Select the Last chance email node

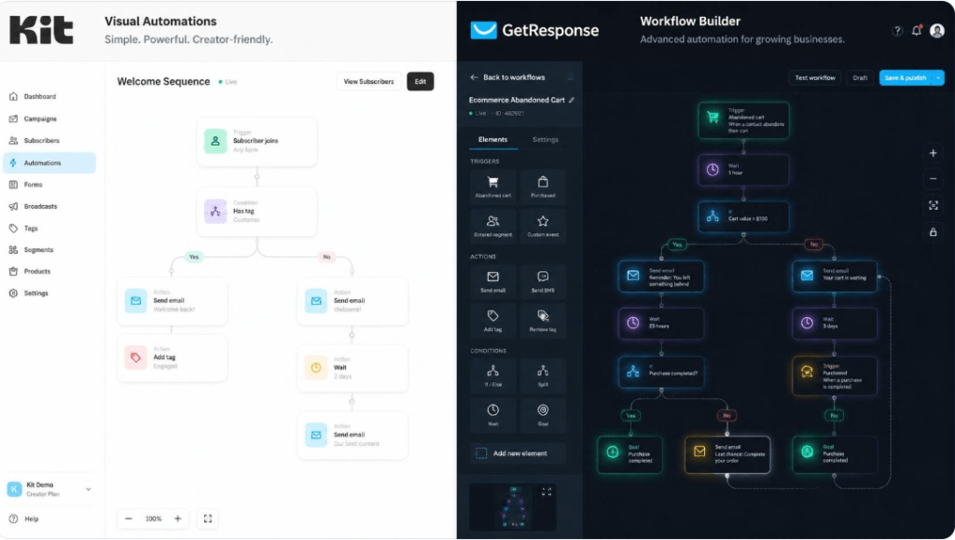(x=727, y=454)
